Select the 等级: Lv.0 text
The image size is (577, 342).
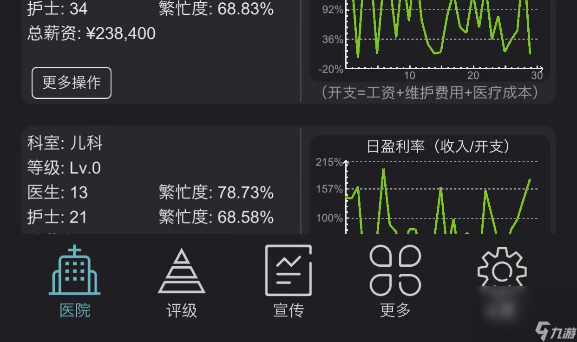pyautogui.click(x=64, y=168)
